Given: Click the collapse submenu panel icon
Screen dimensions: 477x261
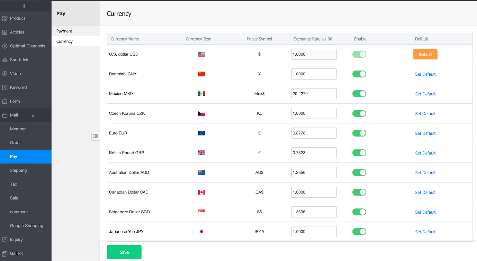Looking at the screenshot, I should 96,136.
